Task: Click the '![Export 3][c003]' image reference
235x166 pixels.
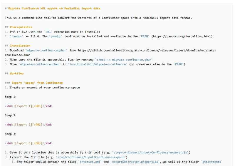Action: click(28, 143)
